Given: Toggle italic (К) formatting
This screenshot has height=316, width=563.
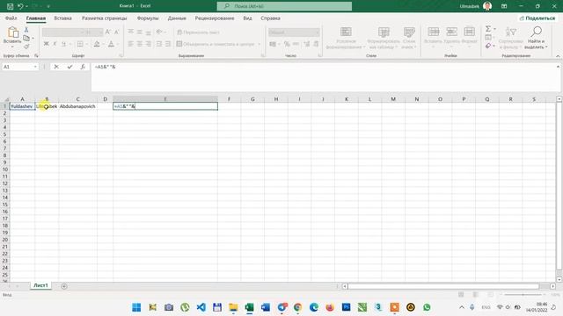Looking at the screenshot, I should click(x=55, y=44).
